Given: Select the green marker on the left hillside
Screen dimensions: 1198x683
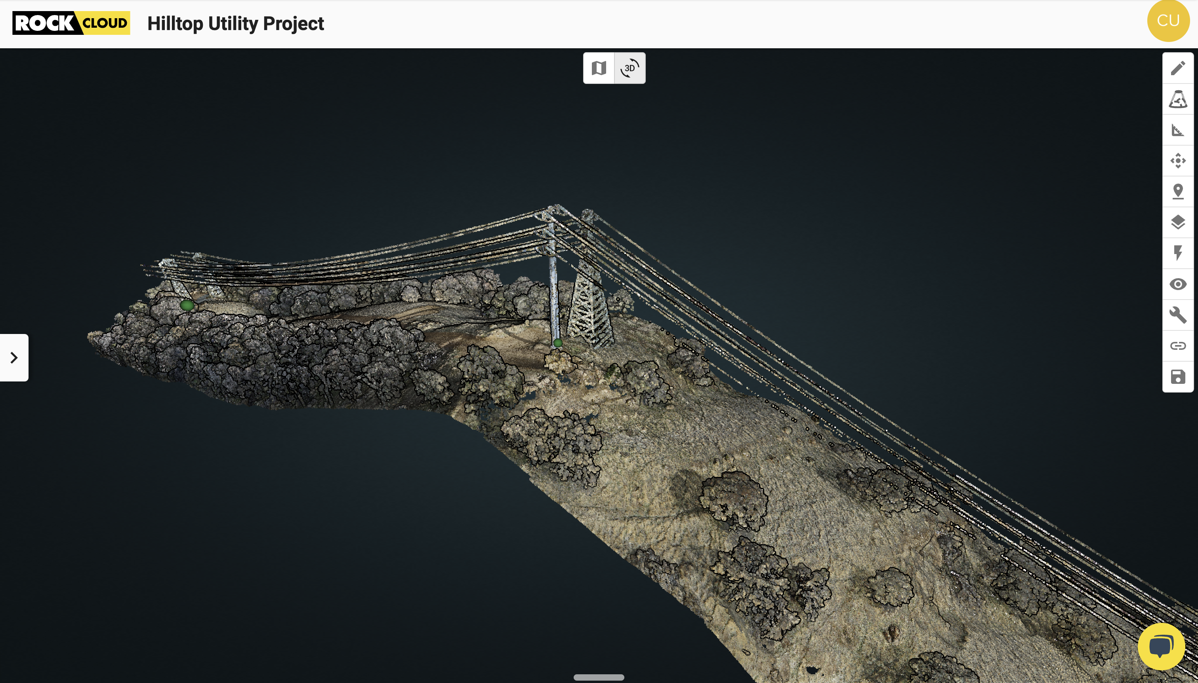Looking at the screenshot, I should click(x=187, y=305).
